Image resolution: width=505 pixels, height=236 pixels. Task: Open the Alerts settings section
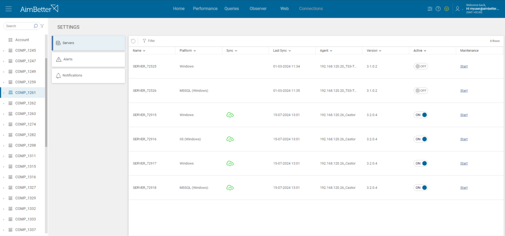[88, 60]
